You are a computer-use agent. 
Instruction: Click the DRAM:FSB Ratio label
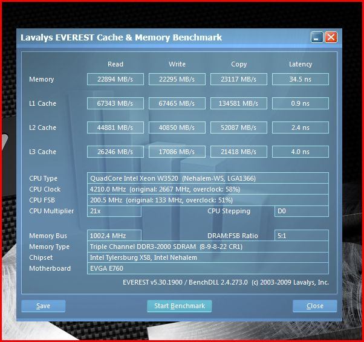click(x=233, y=236)
